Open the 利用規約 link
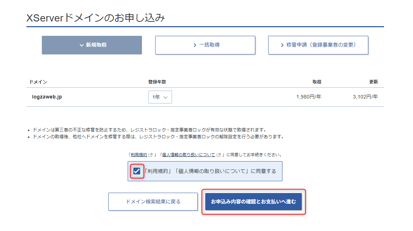 139,155
